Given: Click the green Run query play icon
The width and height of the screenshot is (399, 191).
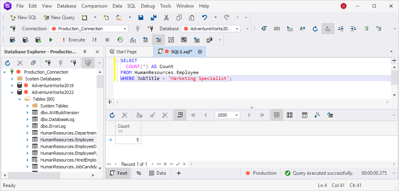Looking at the screenshot, I should [51, 40].
